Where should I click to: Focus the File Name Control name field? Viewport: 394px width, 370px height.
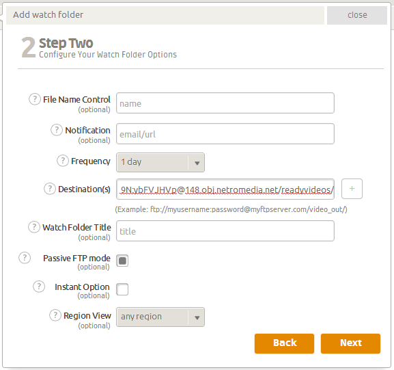click(225, 103)
